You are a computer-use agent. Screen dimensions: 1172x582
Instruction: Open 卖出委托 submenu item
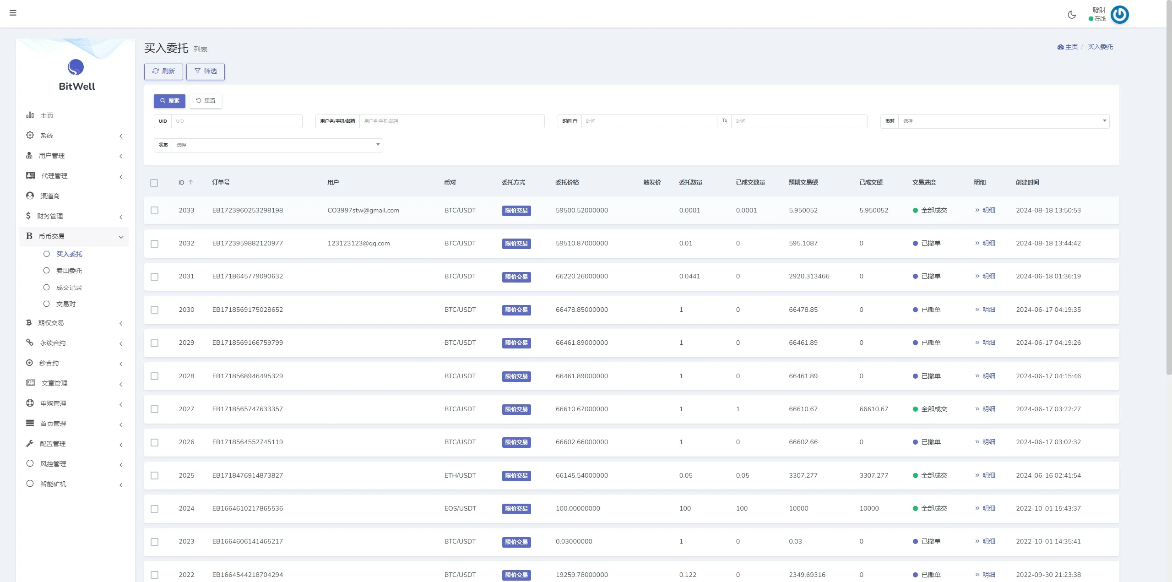pyautogui.click(x=69, y=271)
